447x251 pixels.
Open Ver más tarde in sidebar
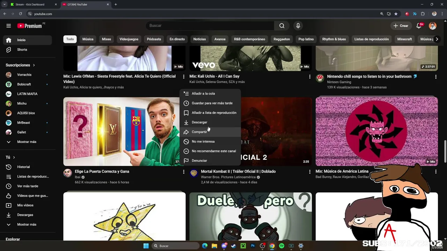coord(27,186)
